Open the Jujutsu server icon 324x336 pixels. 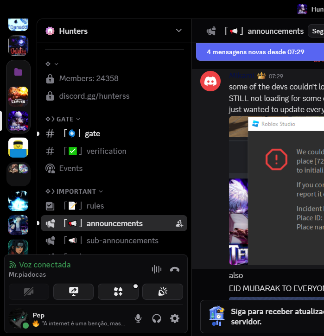click(18, 45)
